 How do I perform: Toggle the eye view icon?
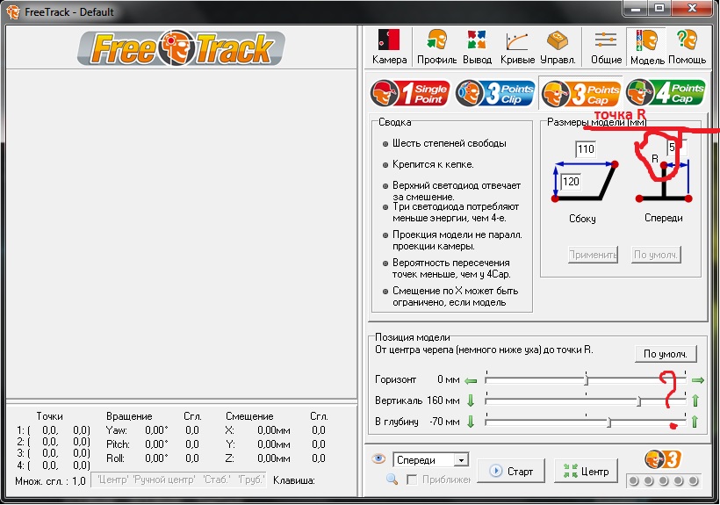[378, 458]
